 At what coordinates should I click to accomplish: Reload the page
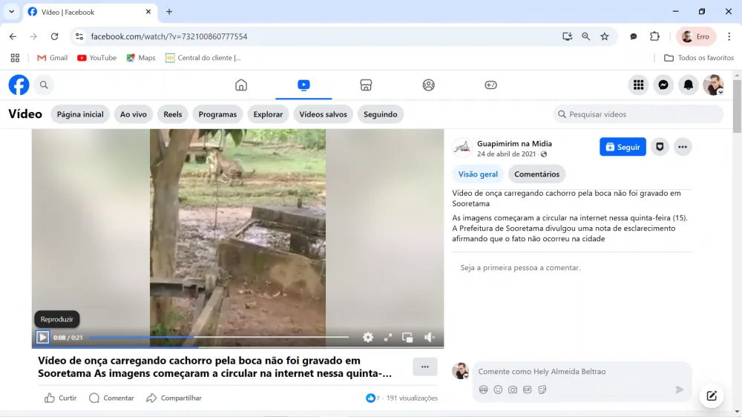pos(54,36)
